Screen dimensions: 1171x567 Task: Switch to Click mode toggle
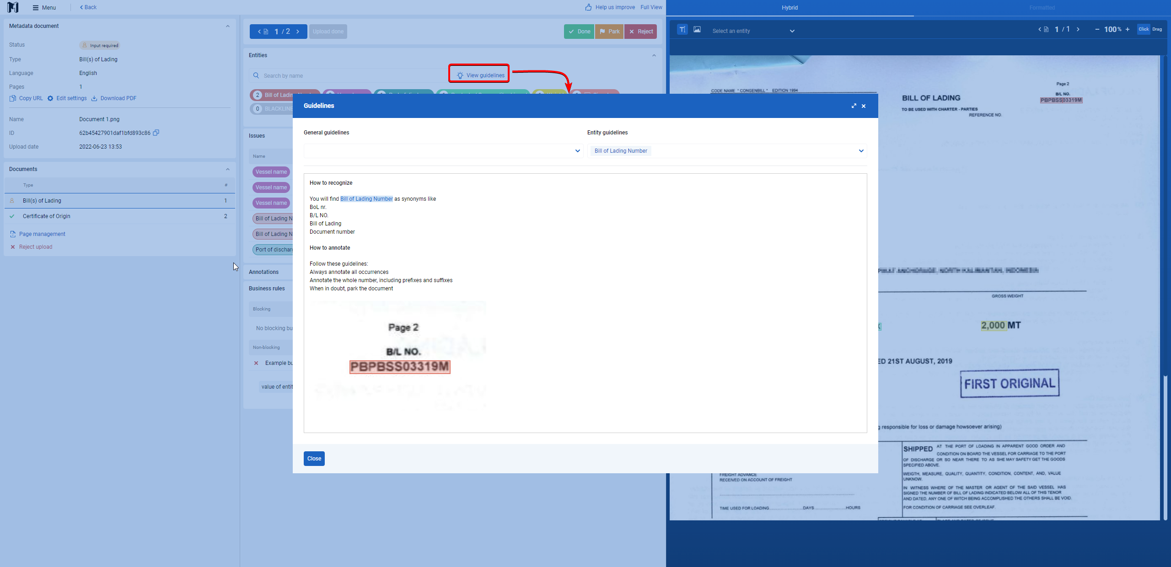[x=1144, y=29]
